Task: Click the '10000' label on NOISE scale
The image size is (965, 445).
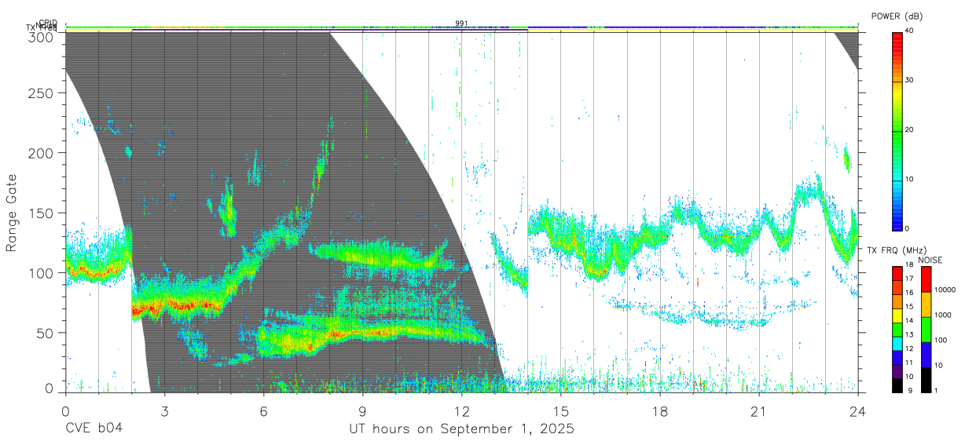Action: coord(947,290)
